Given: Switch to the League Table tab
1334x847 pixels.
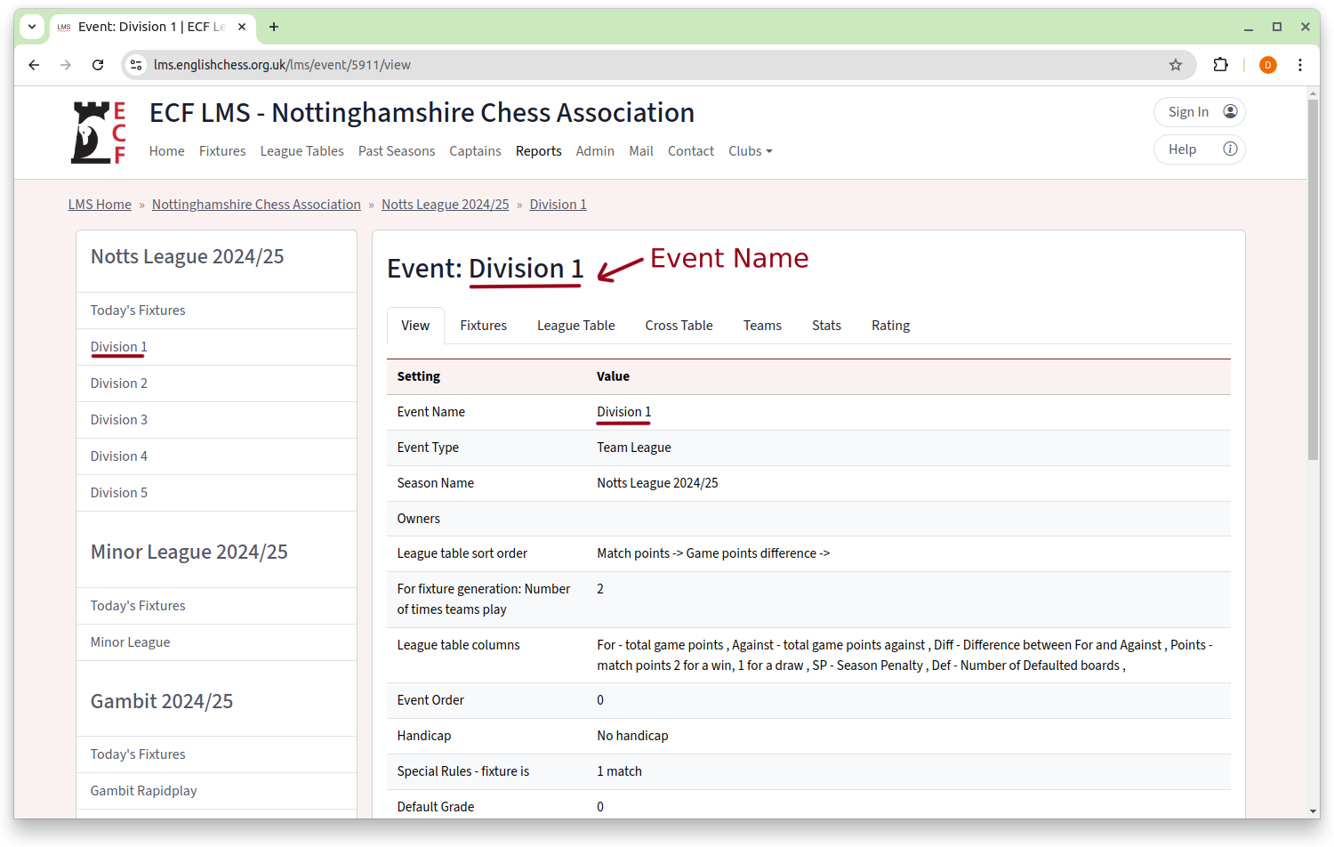Looking at the screenshot, I should pos(575,326).
